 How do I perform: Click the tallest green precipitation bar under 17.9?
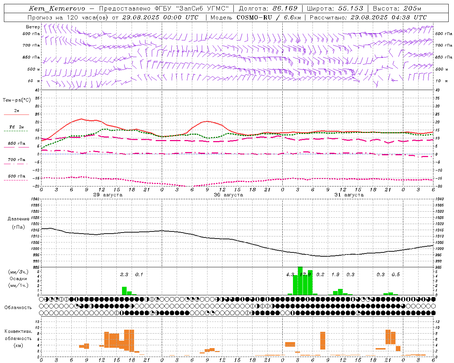pyautogui.click(x=300, y=281)
